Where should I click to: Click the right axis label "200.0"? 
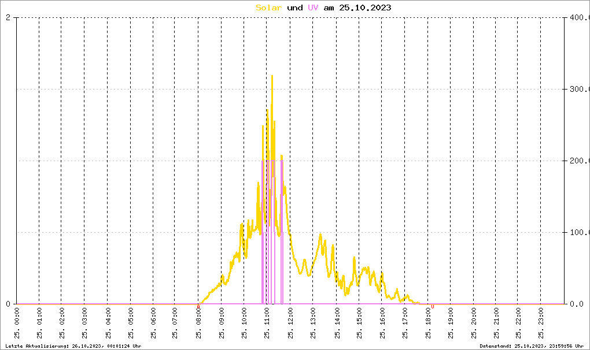[580, 161]
